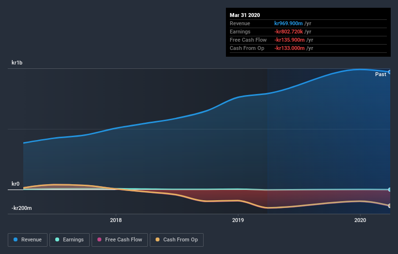Click the Past label on chart
The height and width of the screenshot is (254, 398).
pos(381,74)
